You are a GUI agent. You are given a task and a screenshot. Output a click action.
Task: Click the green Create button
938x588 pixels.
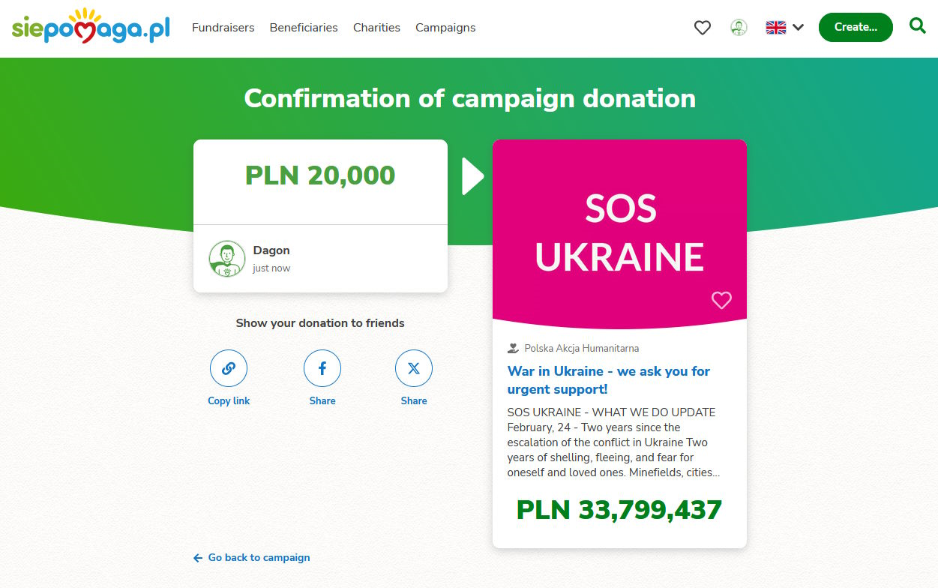(856, 27)
